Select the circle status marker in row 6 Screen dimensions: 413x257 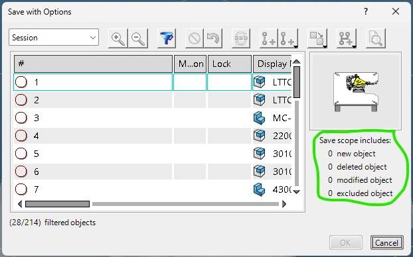[x=21, y=172]
